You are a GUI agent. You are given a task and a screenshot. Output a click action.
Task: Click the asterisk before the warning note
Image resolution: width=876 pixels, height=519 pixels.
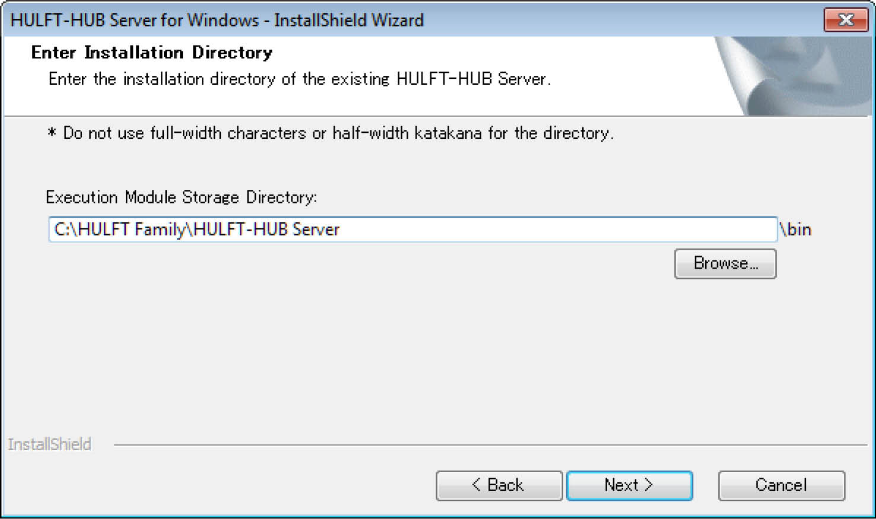[52, 133]
